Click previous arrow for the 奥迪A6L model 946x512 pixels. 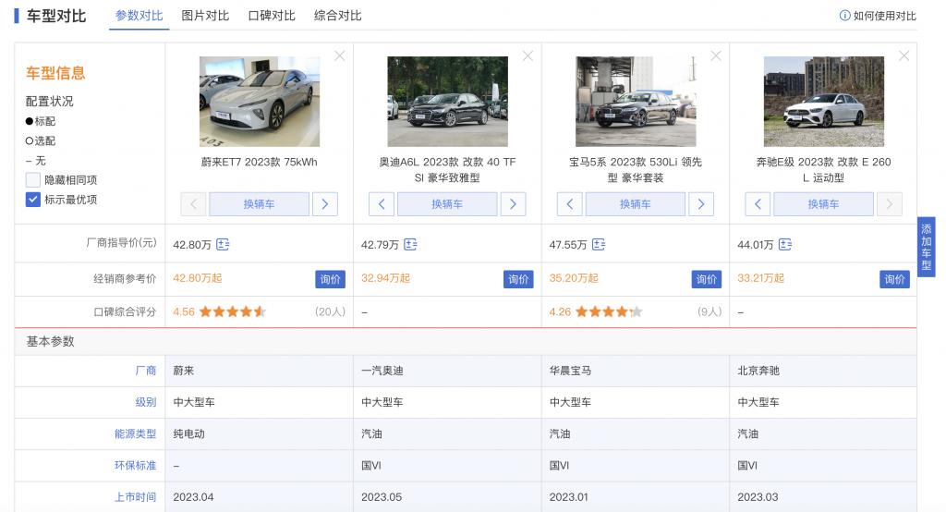click(382, 204)
